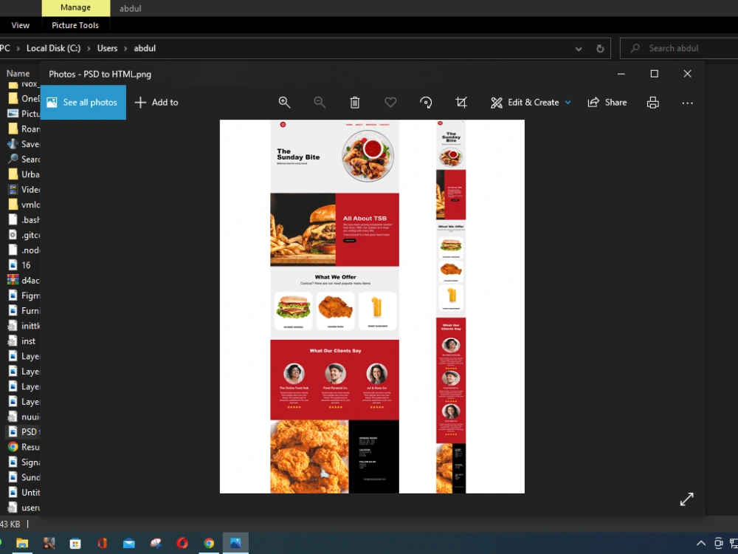
Task: Select the Figm image file
Action: 24,296
